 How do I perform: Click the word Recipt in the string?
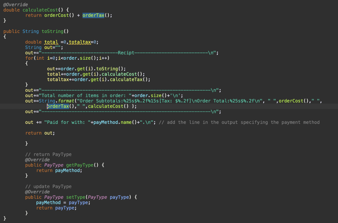[126, 53]
